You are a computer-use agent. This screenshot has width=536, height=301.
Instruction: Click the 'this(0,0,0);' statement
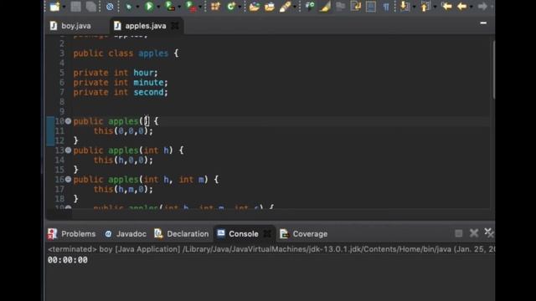tap(123, 131)
